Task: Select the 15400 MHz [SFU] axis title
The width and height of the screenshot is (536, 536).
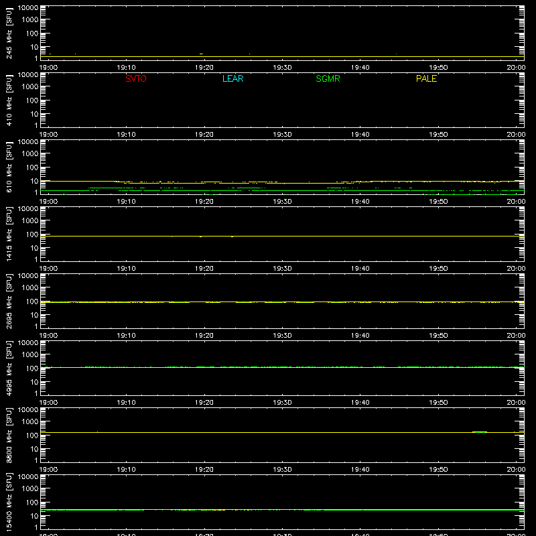Action: (x=9, y=503)
